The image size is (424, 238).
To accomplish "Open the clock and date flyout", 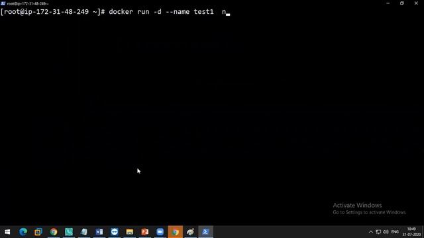I will 411,232.
